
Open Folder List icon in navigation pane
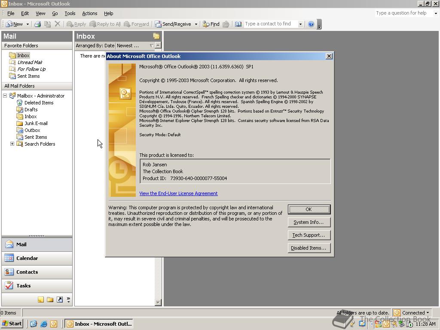point(50,299)
